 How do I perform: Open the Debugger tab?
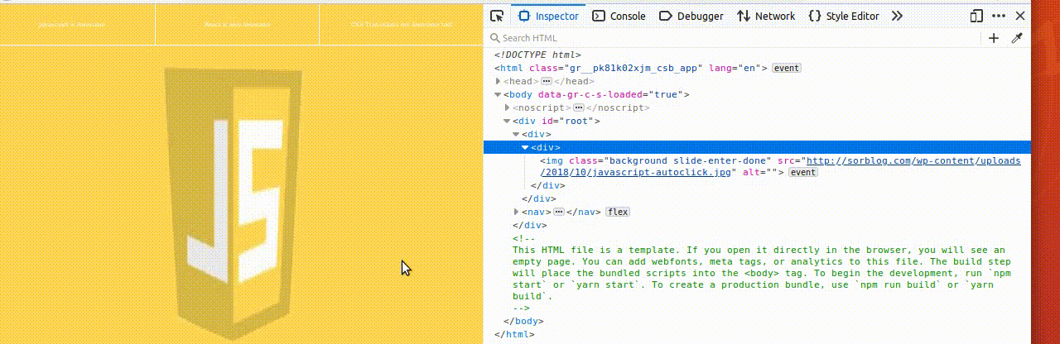691,16
